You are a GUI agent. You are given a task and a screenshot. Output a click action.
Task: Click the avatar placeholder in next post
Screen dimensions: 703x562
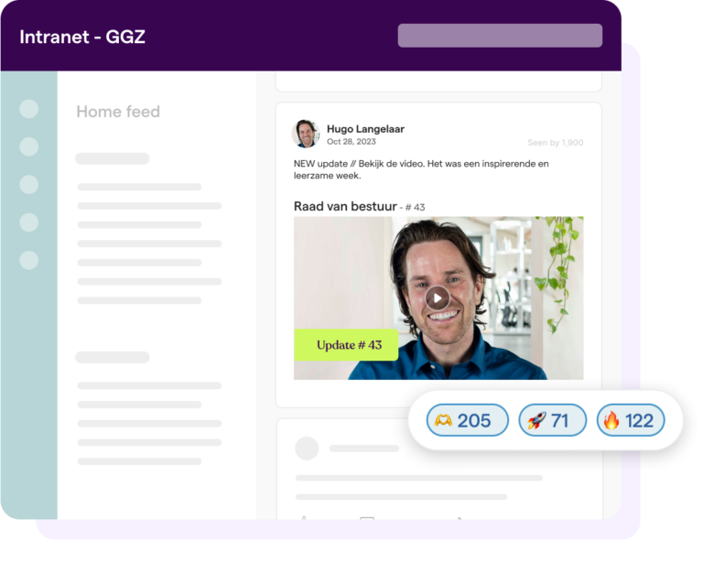tap(307, 449)
